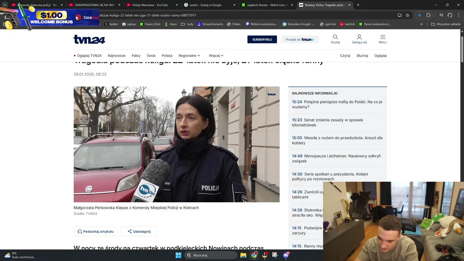Open Seria spotkań u prezydenta headline
Viewport: 464px width, 261px height.
tap(330, 177)
